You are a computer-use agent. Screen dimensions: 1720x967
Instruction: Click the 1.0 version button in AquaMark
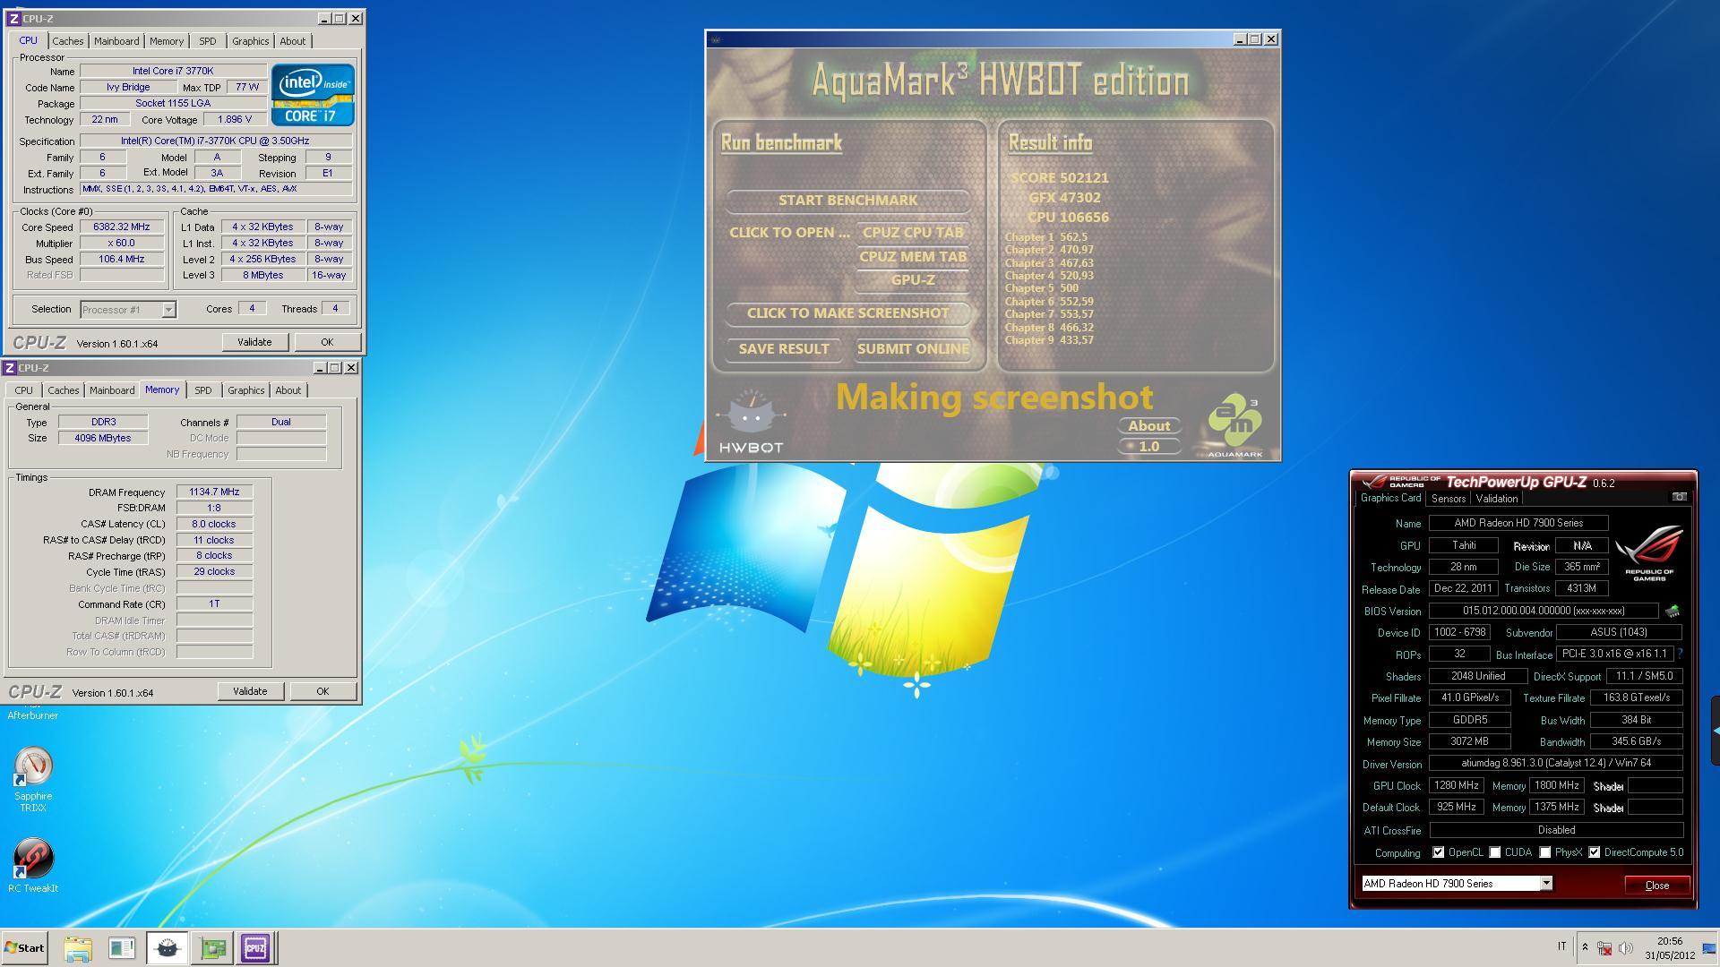click(1148, 446)
